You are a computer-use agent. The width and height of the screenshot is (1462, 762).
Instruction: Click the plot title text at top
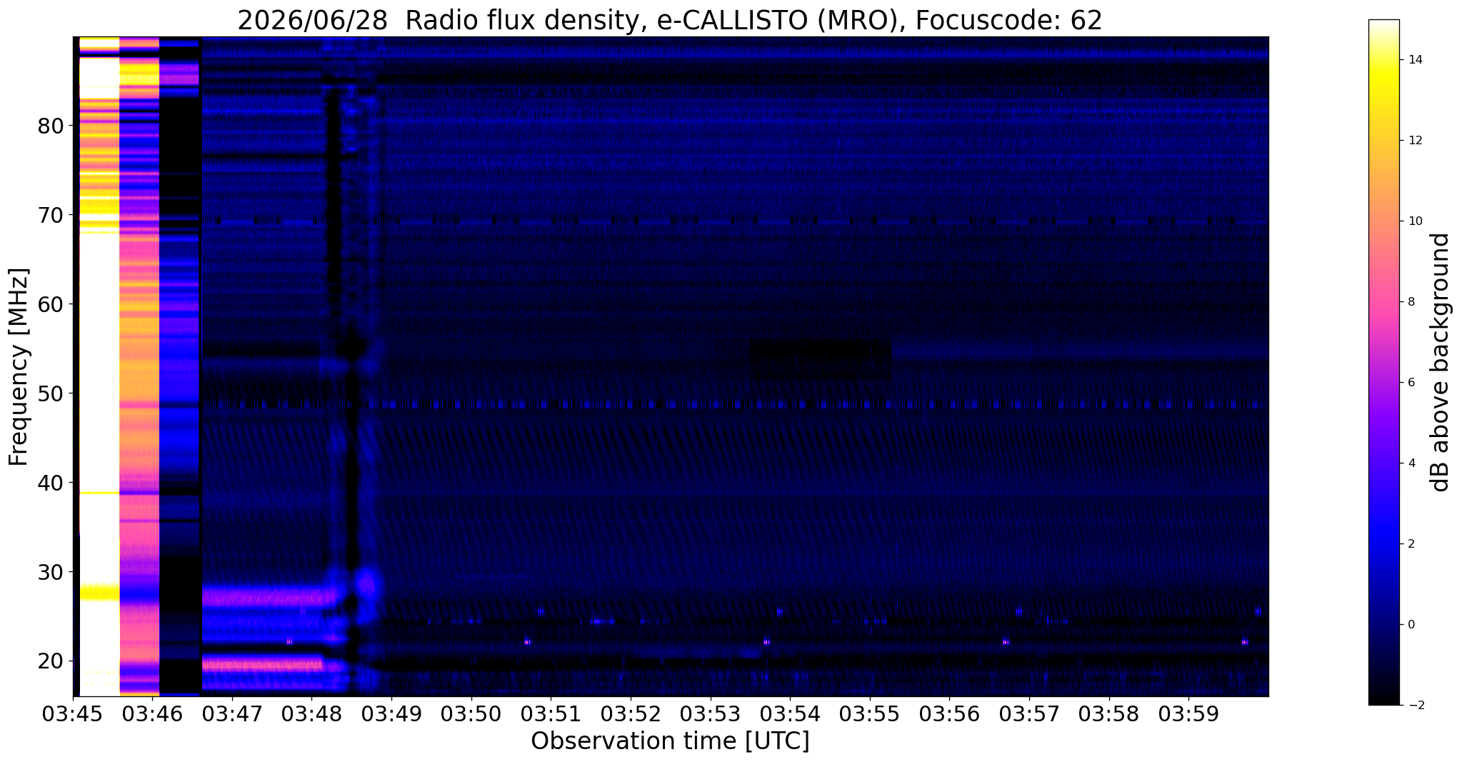(670, 21)
